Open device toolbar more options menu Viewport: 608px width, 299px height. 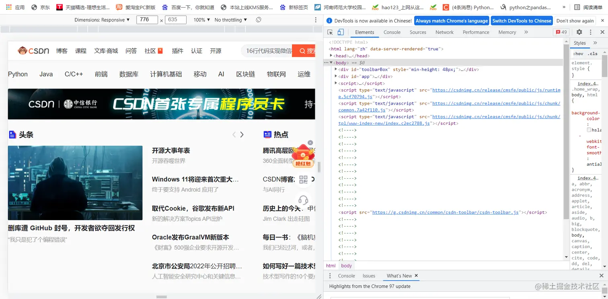[x=316, y=20]
